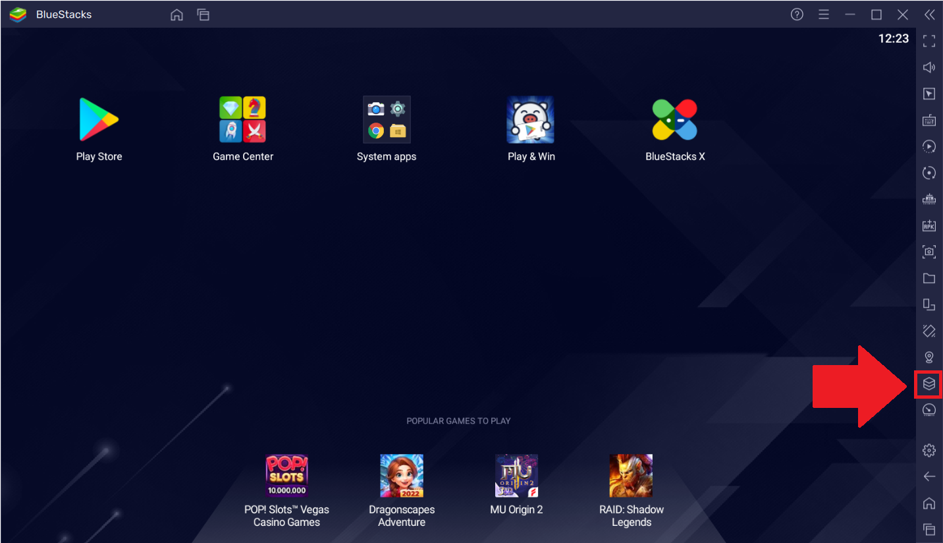Launch the BlueStacks X app
Viewport: 943px width, 543px height.
tap(675, 119)
